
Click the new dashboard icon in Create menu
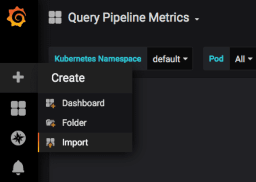click(x=50, y=103)
